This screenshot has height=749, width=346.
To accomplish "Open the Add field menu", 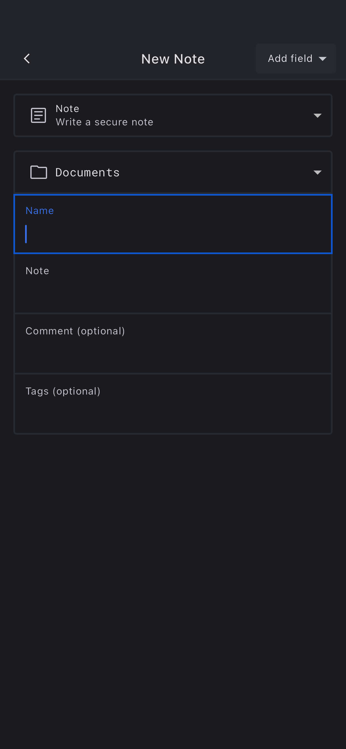I will (295, 59).
